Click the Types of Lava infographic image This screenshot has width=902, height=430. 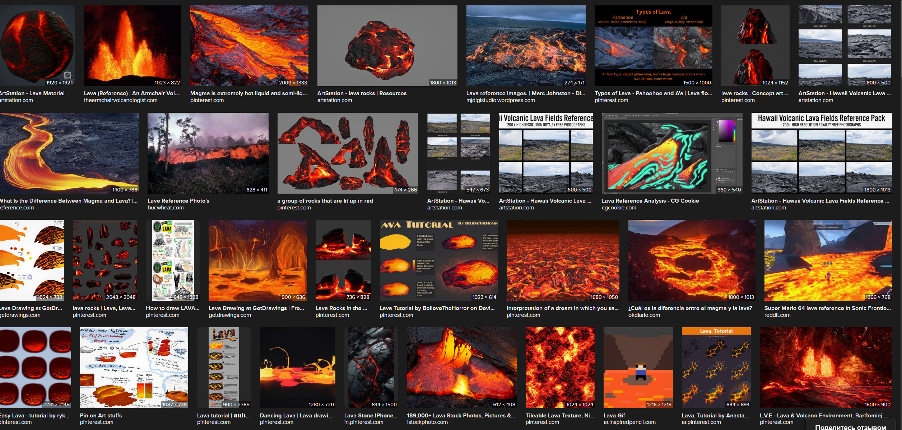coord(653,46)
